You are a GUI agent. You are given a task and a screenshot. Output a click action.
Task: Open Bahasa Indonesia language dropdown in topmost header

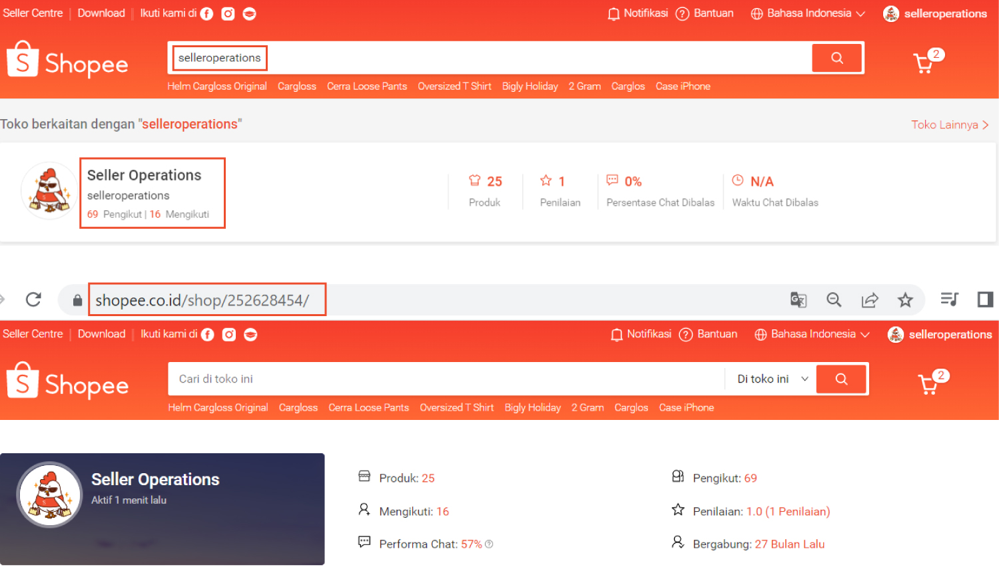tap(808, 13)
